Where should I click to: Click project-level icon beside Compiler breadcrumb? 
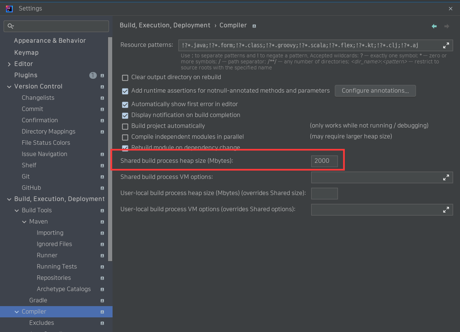[x=254, y=26]
